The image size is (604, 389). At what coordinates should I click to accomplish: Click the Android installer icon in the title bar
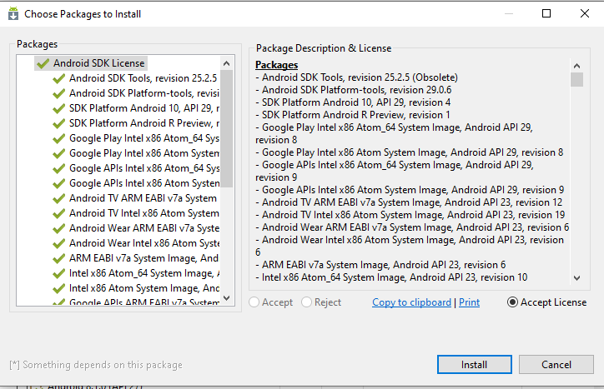(13, 13)
